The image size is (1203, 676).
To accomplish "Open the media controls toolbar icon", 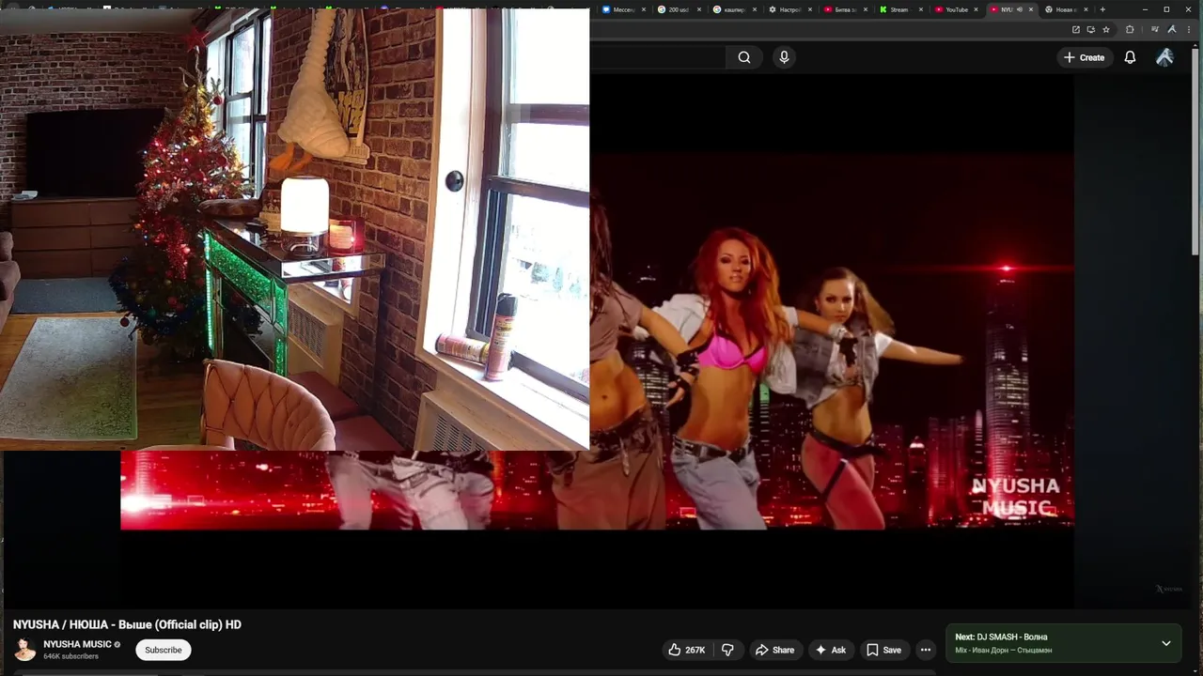I will [1155, 29].
